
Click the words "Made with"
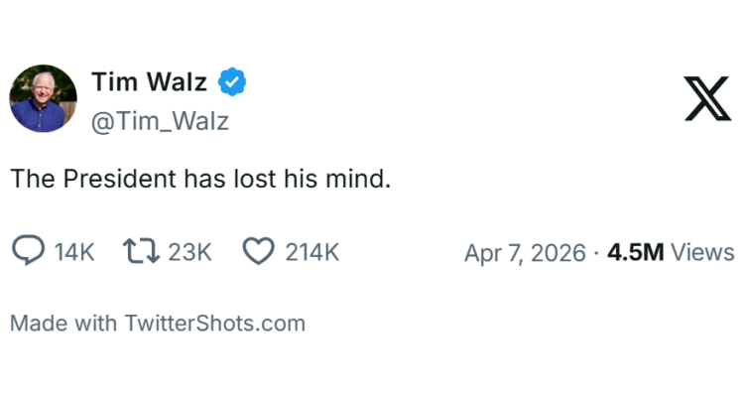point(63,323)
